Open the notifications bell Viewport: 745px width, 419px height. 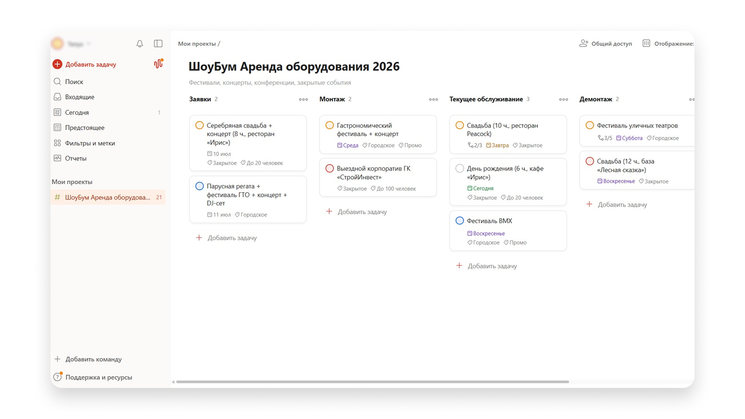point(140,44)
